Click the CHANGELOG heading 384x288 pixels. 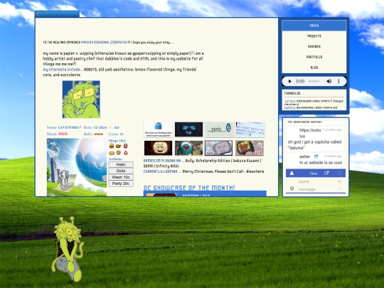coord(292,93)
